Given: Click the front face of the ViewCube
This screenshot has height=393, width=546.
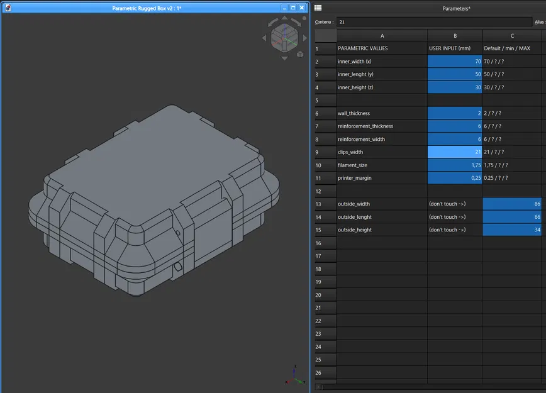Looking at the screenshot, I should (x=279, y=43).
